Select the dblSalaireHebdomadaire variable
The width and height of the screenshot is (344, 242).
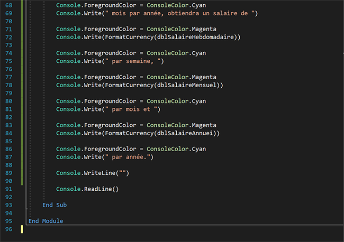(x=195, y=37)
